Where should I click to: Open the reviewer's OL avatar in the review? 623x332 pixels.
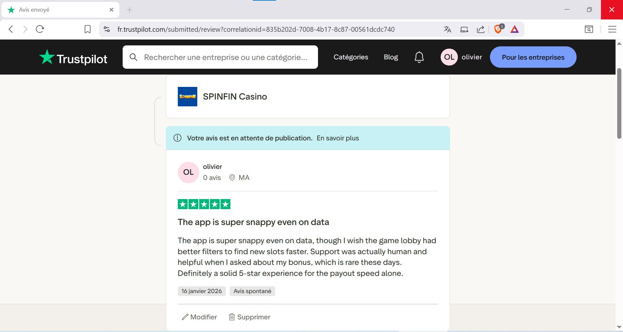click(188, 172)
